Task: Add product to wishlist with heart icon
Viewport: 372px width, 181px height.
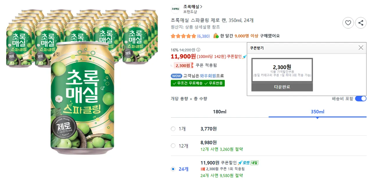Action: click(348, 23)
